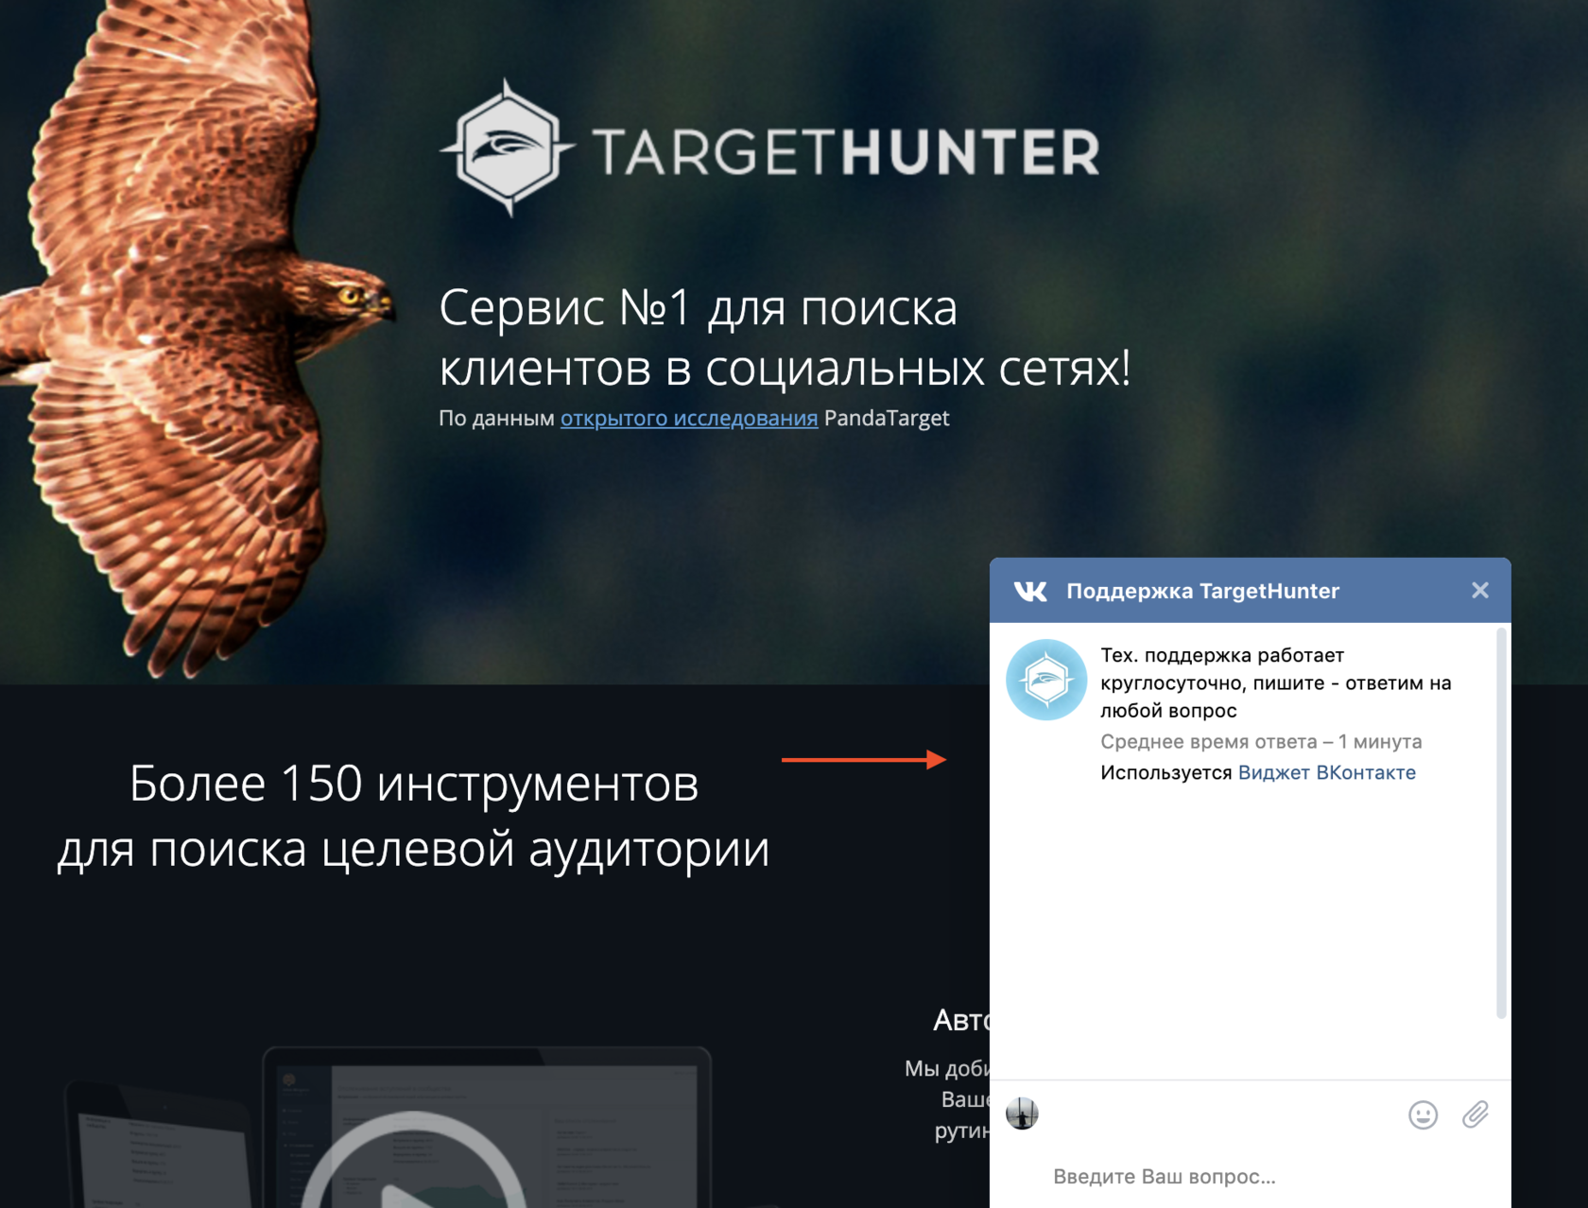Click the user avatar beside the message field
Image resolution: width=1588 pixels, height=1208 pixels.
point(1022,1113)
